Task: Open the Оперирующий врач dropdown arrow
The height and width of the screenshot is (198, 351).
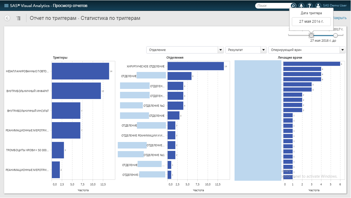Action: (343, 50)
